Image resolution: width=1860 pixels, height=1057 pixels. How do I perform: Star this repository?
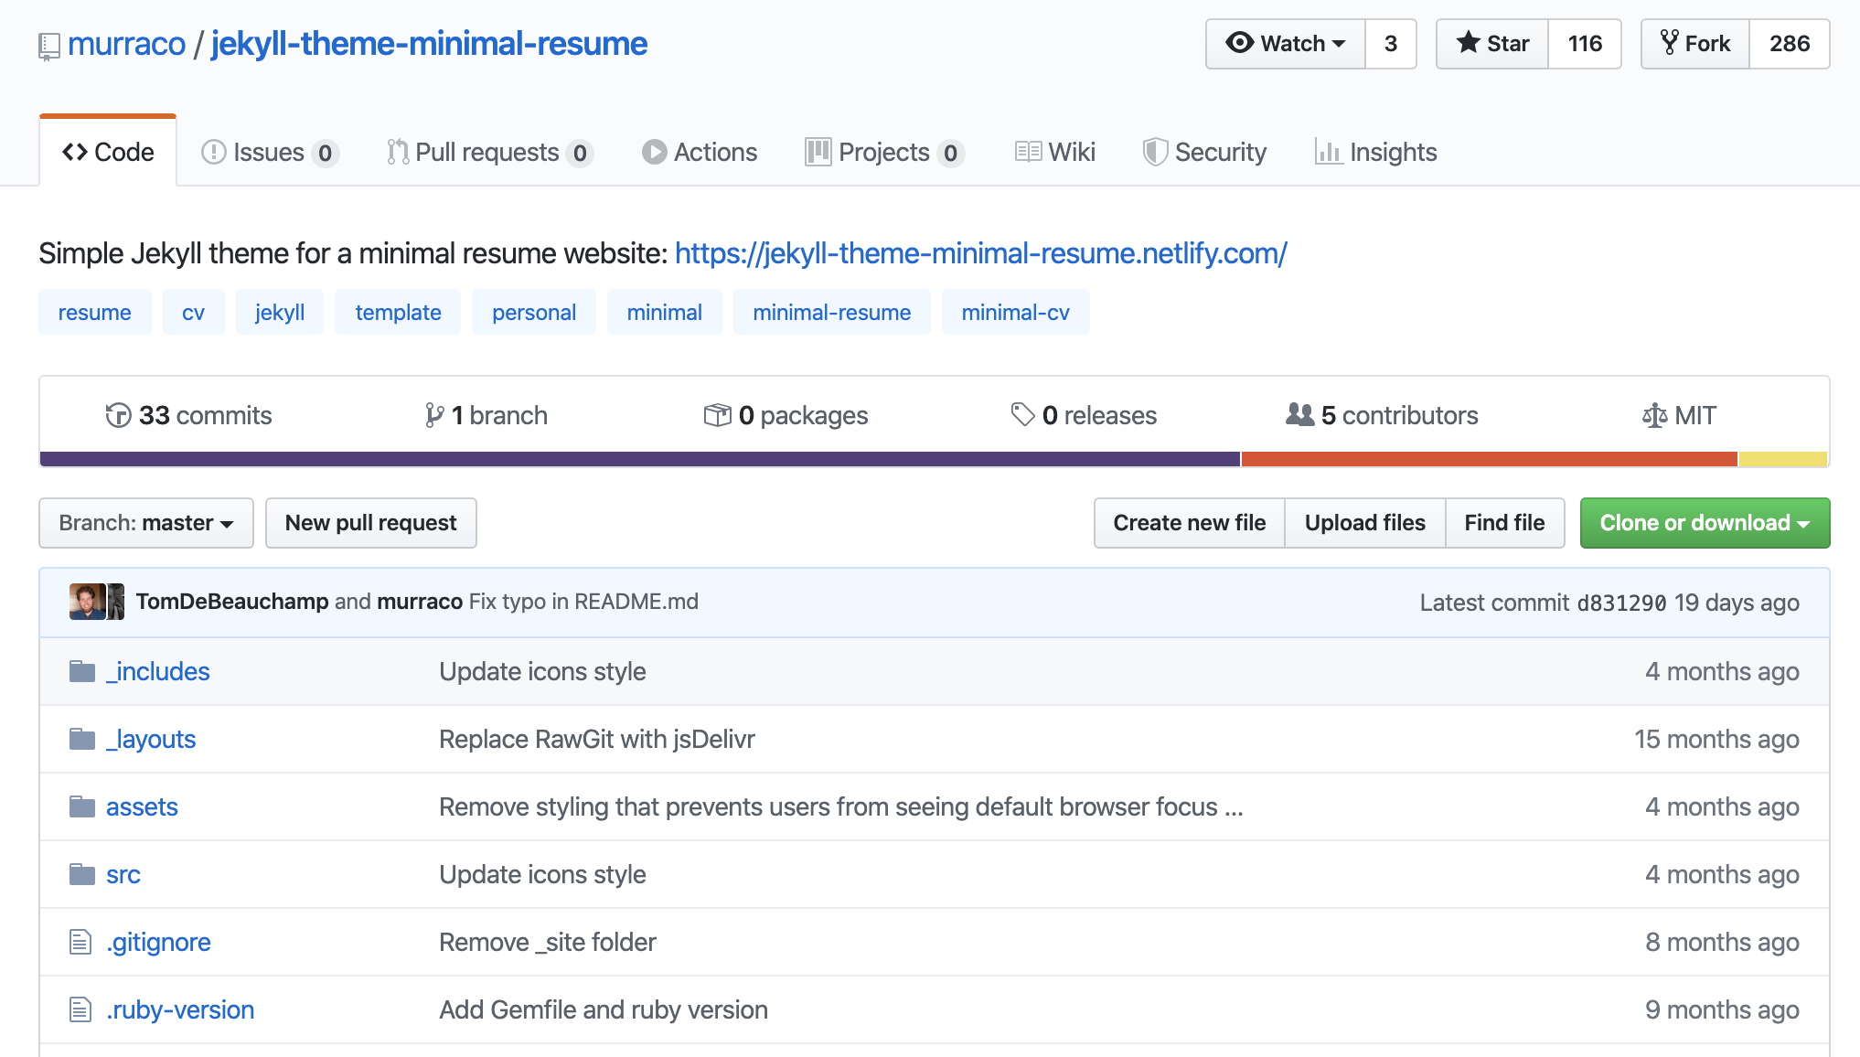coord(1492,44)
